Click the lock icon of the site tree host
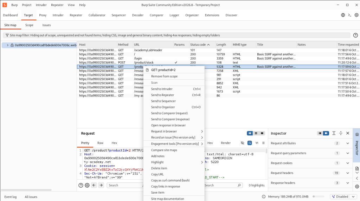This screenshot has width=360, height=201. click(x=12, y=45)
